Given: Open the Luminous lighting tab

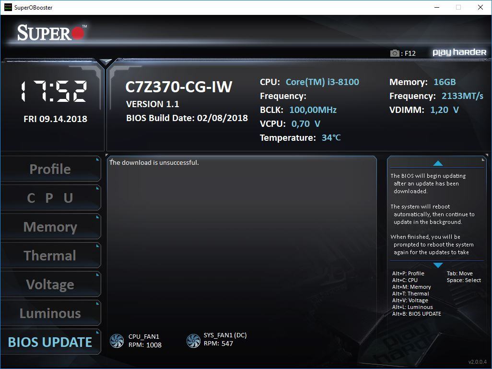Looking at the screenshot, I should click(50, 313).
